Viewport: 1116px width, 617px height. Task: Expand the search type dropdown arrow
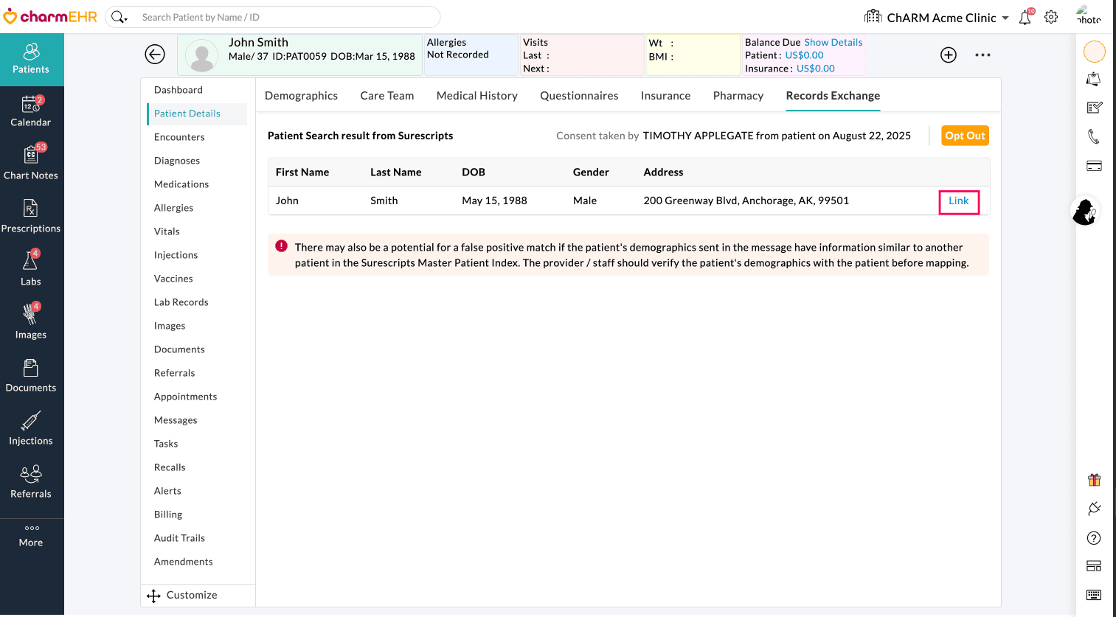[x=120, y=17]
